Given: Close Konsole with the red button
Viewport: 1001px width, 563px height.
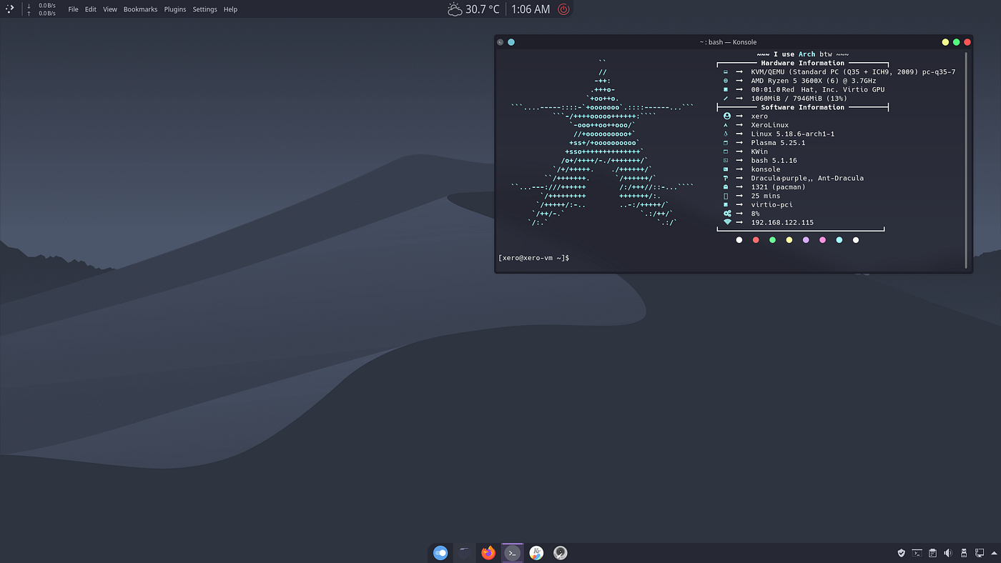Looking at the screenshot, I should pos(967,42).
